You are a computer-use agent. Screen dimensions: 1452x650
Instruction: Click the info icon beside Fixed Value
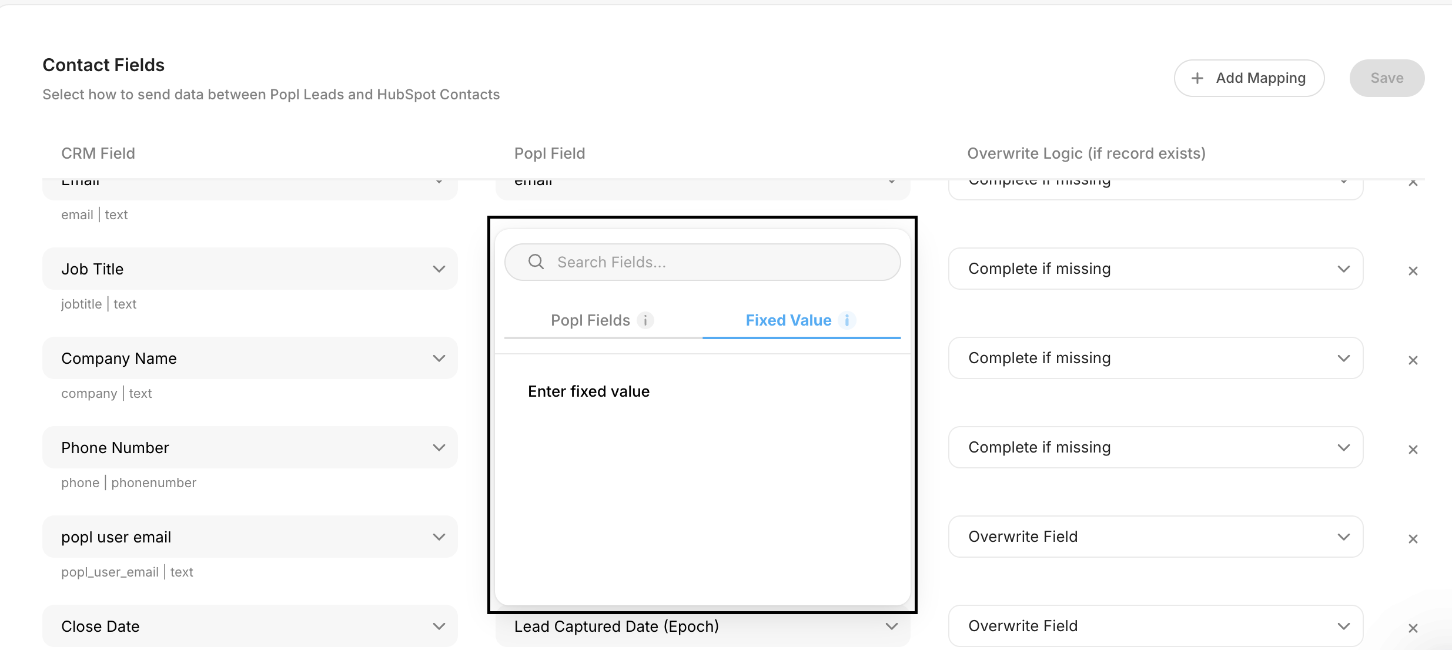(x=847, y=320)
